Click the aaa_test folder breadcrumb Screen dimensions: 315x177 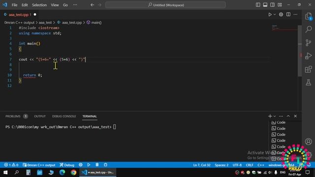click(x=45, y=23)
